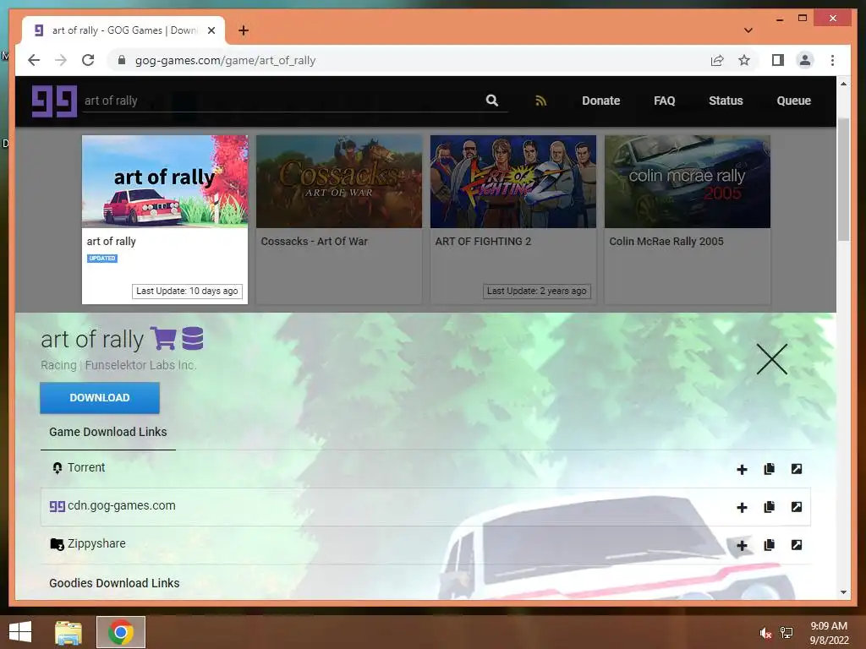Click the Zippyshare folder icon
Screen dimensions: 866x649
tap(57, 544)
